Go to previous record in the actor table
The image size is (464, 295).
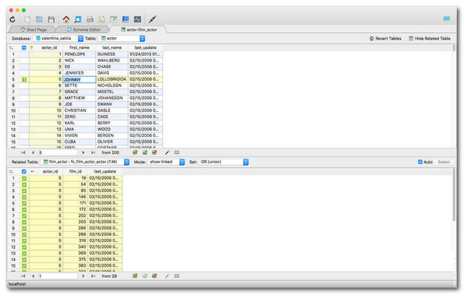(33, 152)
